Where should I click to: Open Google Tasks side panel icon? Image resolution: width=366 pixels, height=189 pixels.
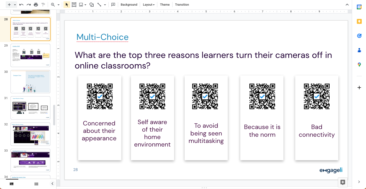click(359, 36)
